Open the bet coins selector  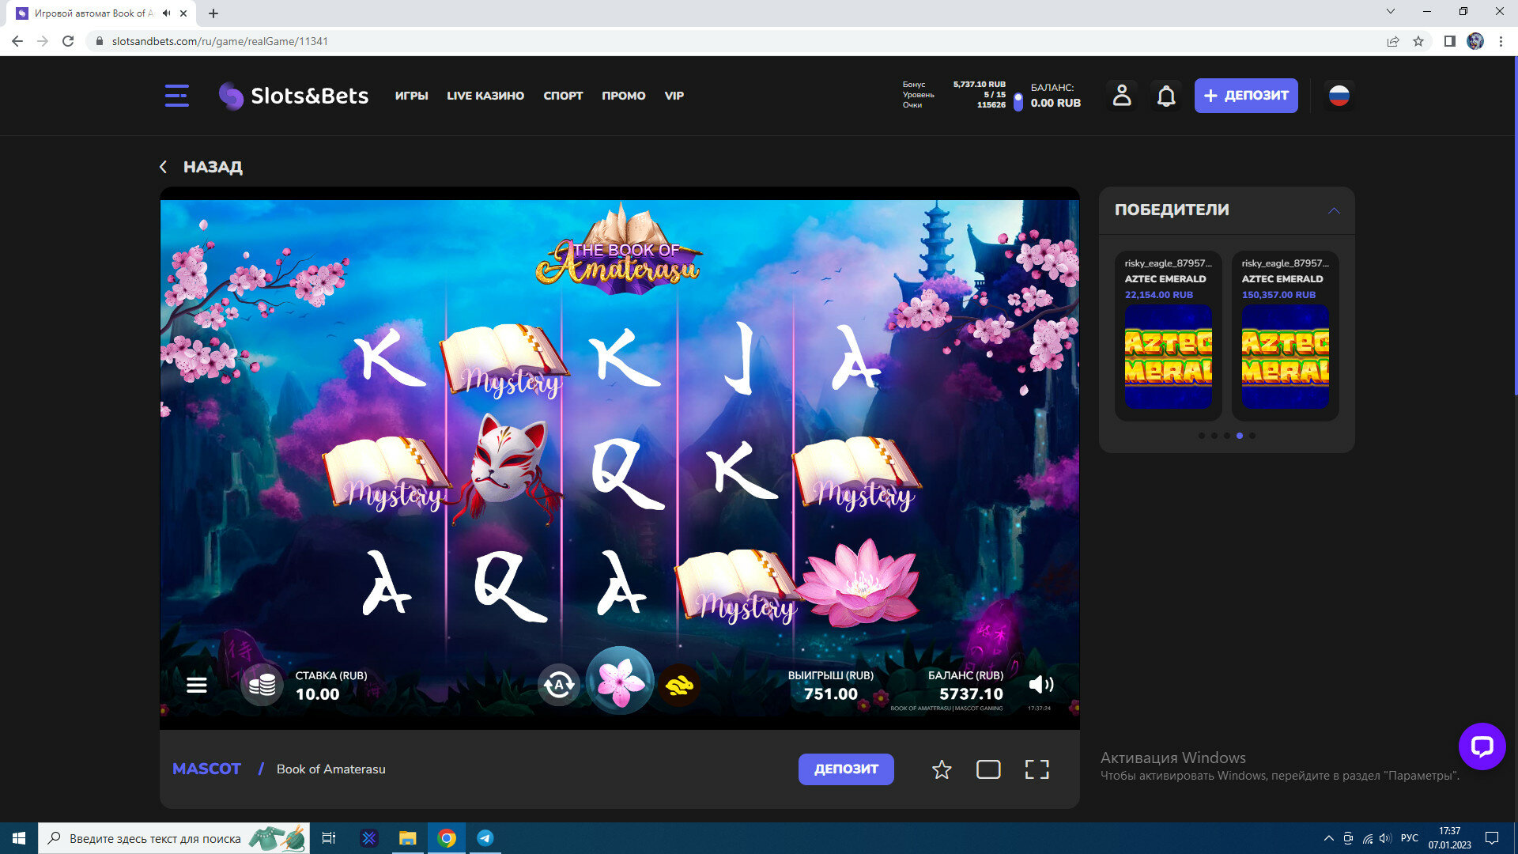pyautogui.click(x=262, y=685)
